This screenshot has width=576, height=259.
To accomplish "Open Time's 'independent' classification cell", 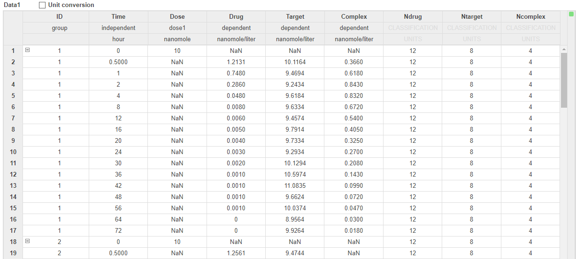I will pyautogui.click(x=118, y=28).
